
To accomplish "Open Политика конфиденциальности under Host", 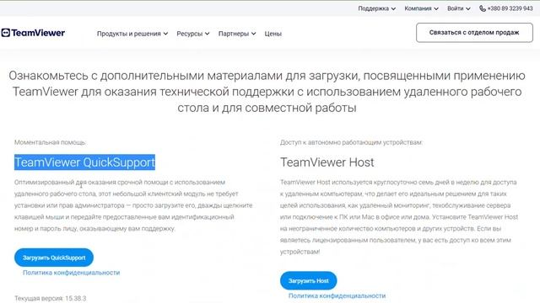I will (x=337, y=295).
